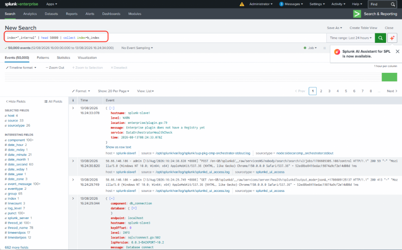Screen dimensions: 402x250
Task: Click the Time column header
Action: (x=84, y=101)
